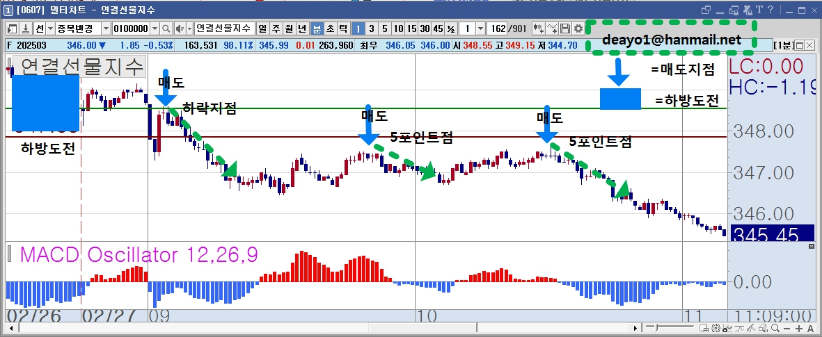The image size is (822, 337).
Task: Click the title bar underscore bar icon
Action: 720,12
